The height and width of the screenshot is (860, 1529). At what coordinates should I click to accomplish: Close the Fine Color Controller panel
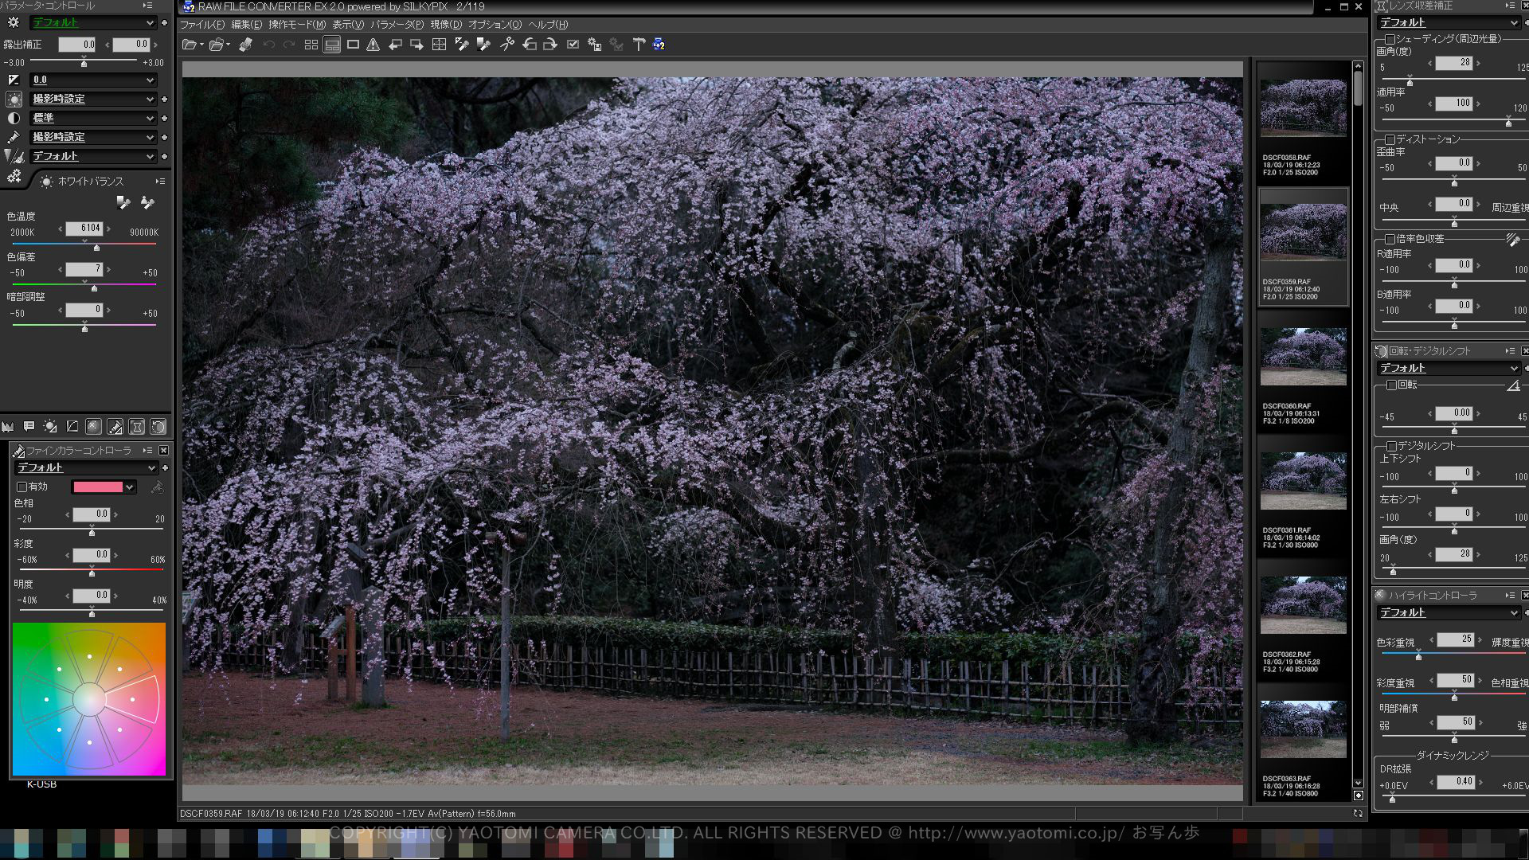click(163, 451)
